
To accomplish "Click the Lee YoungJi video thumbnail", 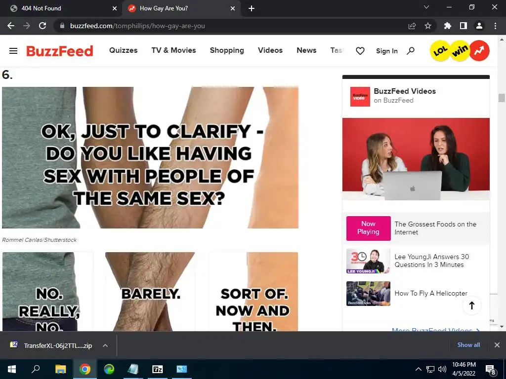I will coord(368,261).
